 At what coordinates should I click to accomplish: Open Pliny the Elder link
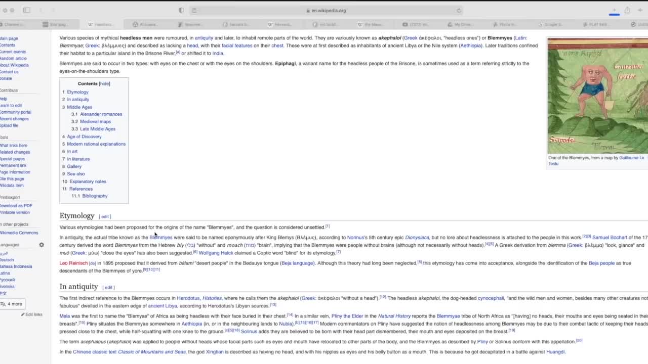click(x=347, y=316)
